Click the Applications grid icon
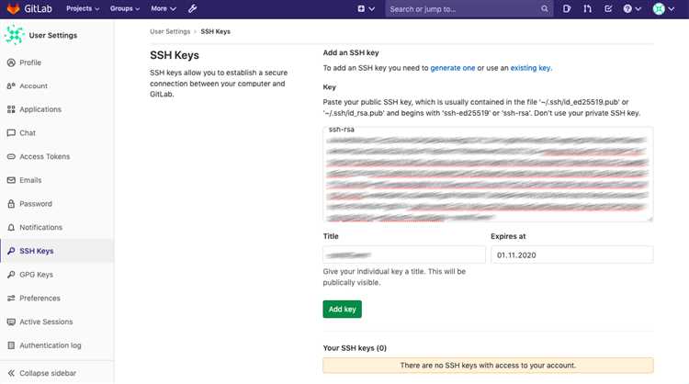 click(x=11, y=109)
